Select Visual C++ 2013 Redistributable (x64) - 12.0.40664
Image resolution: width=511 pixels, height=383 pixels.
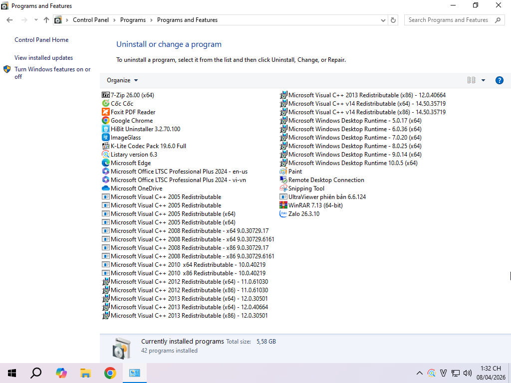pos(185,307)
